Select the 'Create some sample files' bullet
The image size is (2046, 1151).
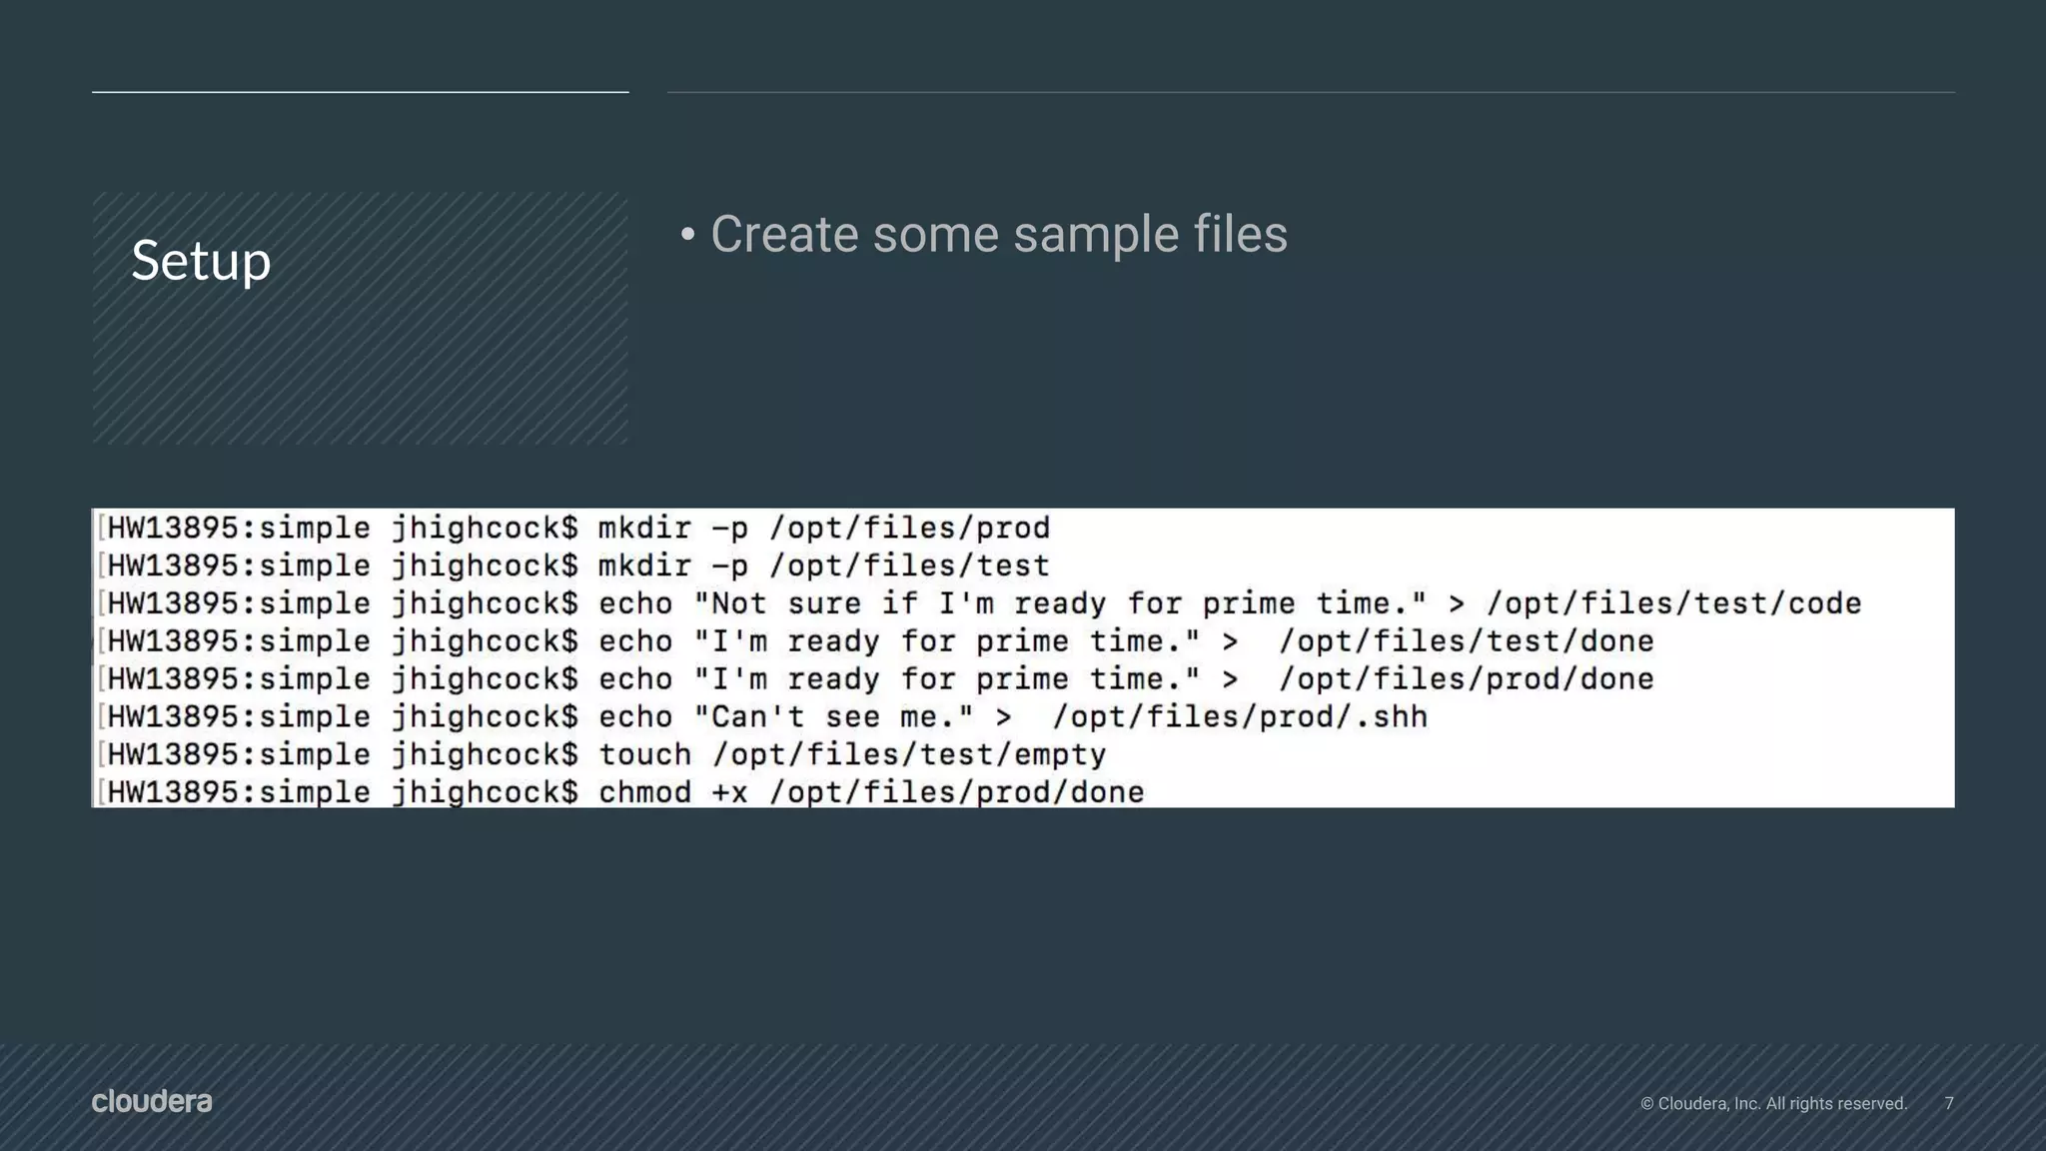[984, 235]
